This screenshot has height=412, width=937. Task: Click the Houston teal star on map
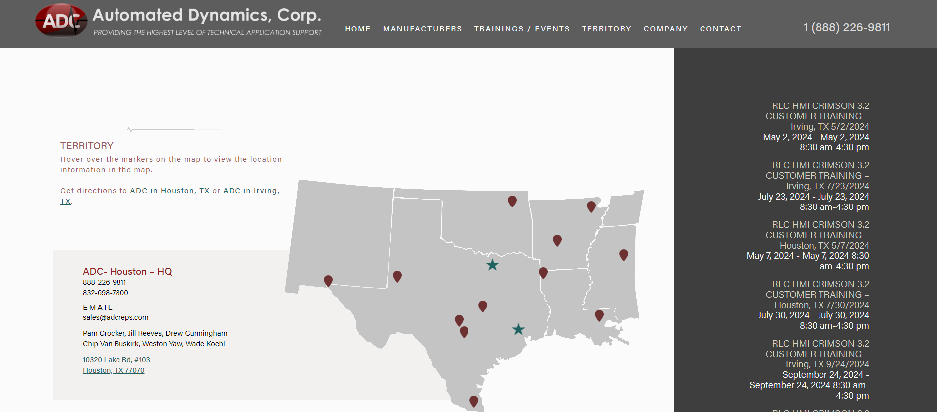pyautogui.click(x=518, y=329)
